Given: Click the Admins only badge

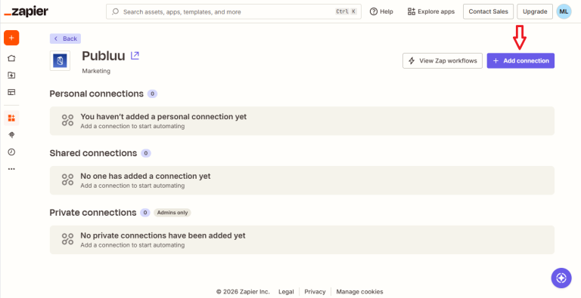Looking at the screenshot, I should 172,213.
